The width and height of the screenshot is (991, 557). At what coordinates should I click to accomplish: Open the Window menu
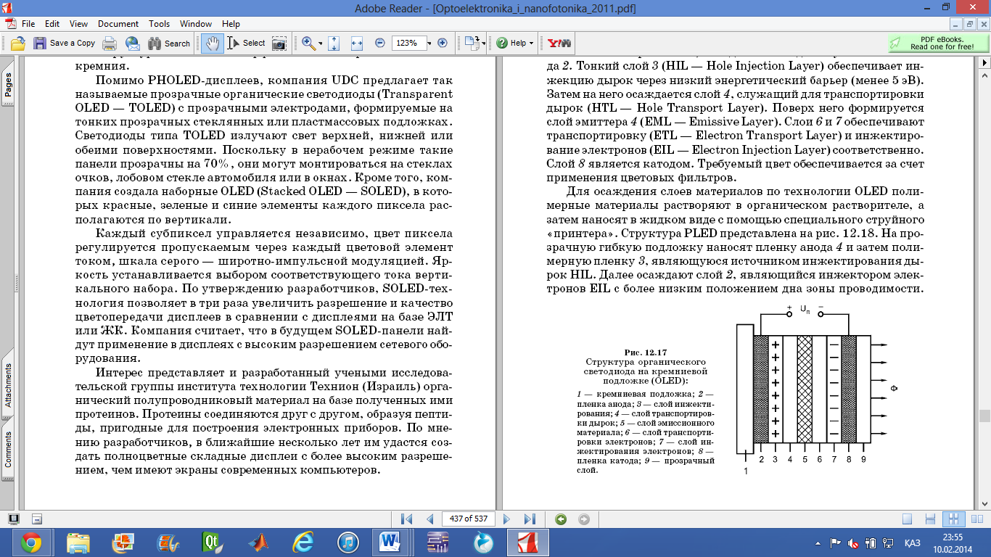[x=197, y=24]
